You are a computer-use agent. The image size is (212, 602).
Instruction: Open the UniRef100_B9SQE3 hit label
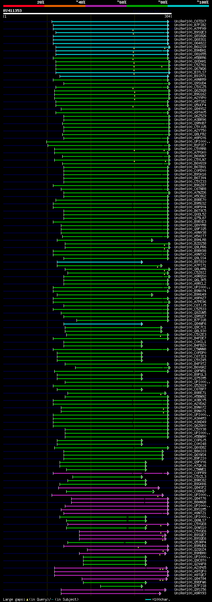[x=190, y=32]
